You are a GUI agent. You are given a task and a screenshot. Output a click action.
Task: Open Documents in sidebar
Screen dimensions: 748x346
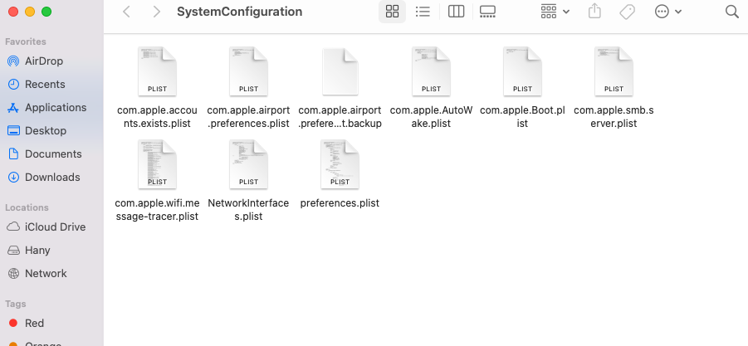(x=51, y=154)
